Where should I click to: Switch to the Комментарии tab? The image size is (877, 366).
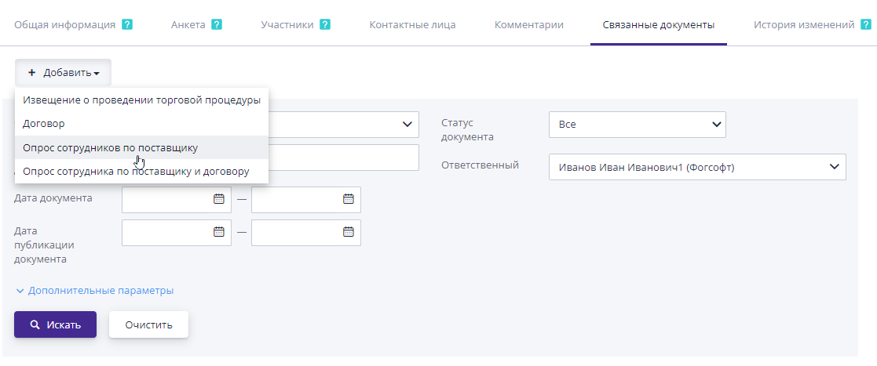pos(528,24)
